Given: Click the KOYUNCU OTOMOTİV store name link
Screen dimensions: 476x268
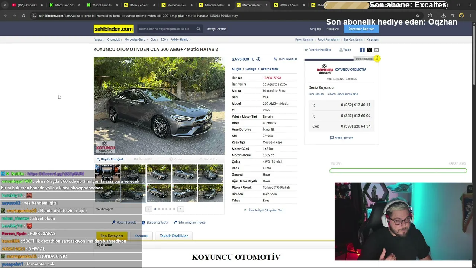Looking at the screenshot, I should (x=350, y=70).
